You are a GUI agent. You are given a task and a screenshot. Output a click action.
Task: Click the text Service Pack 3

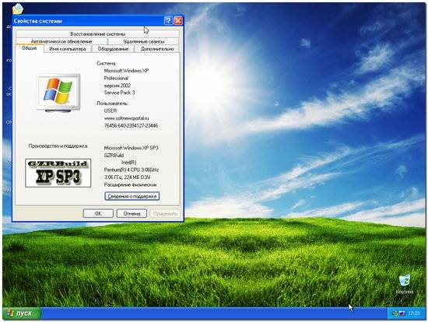tap(119, 93)
